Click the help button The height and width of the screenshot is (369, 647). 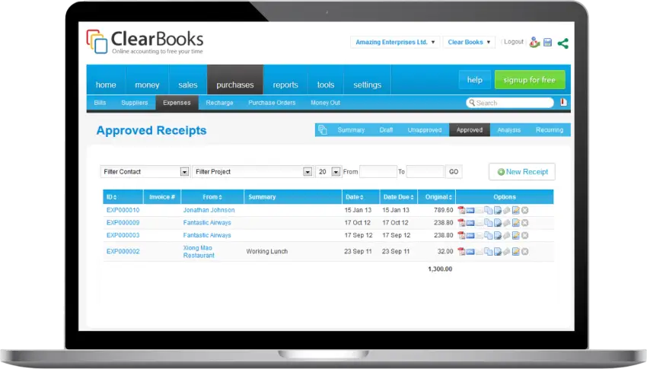point(474,80)
